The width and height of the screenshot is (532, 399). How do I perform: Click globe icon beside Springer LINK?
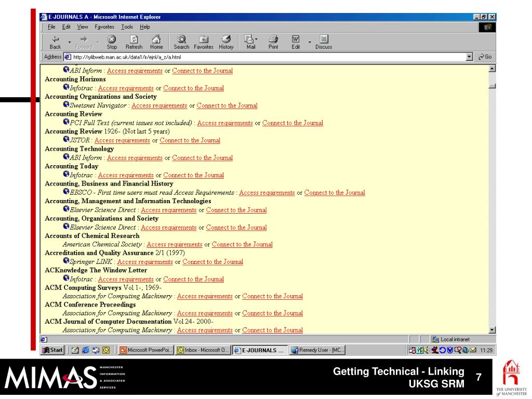tap(66, 261)
